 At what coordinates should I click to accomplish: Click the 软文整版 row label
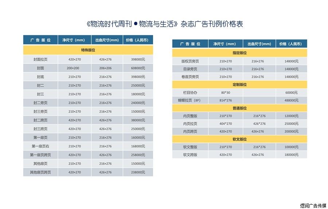tap(190, 147)
